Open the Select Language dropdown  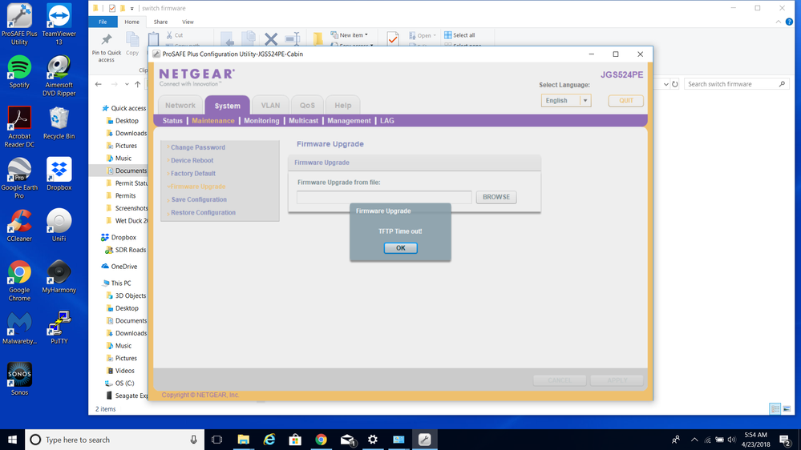coord(566,101)
